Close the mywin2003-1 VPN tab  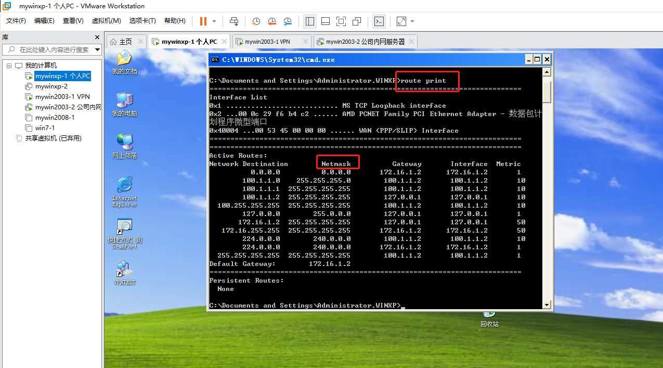[304, 42]
